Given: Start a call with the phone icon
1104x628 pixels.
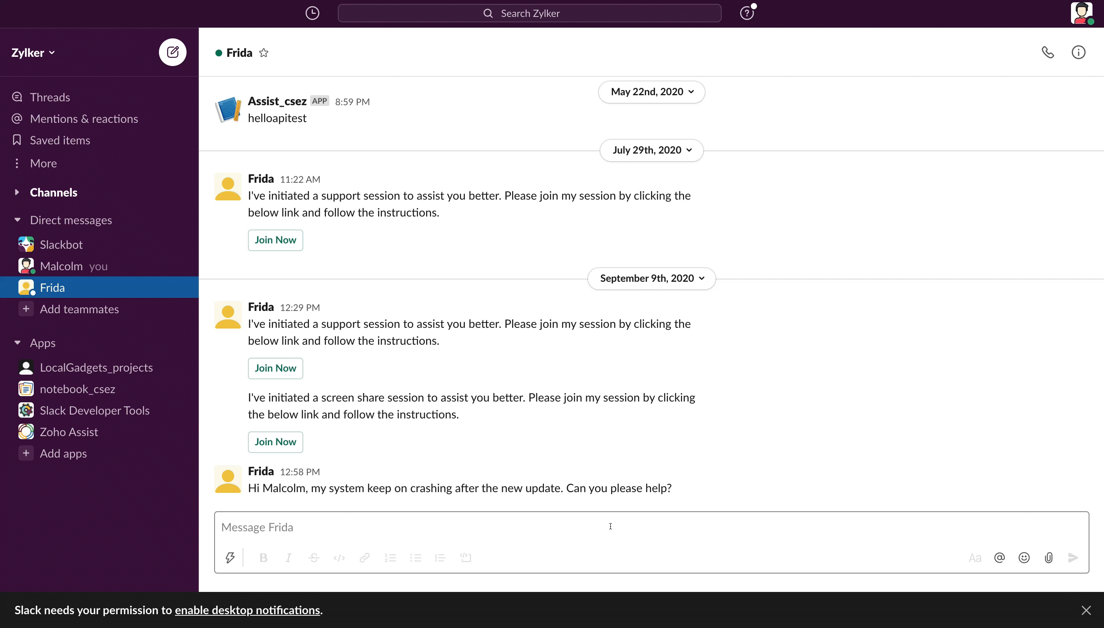Looking at the screenshot, I should pos(1048,52).
